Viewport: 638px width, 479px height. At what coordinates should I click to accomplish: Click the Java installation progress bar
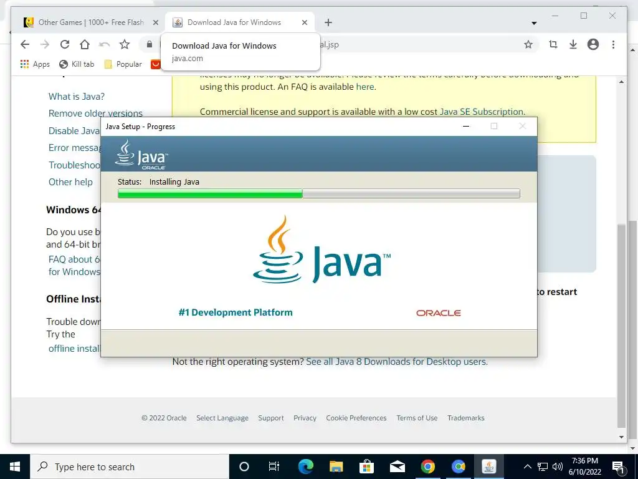tap(319, 193)
